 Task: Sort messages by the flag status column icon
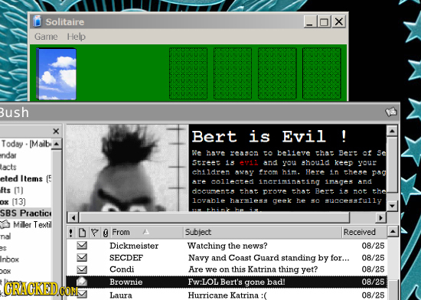pyautogui.click(x=94, y=232)
